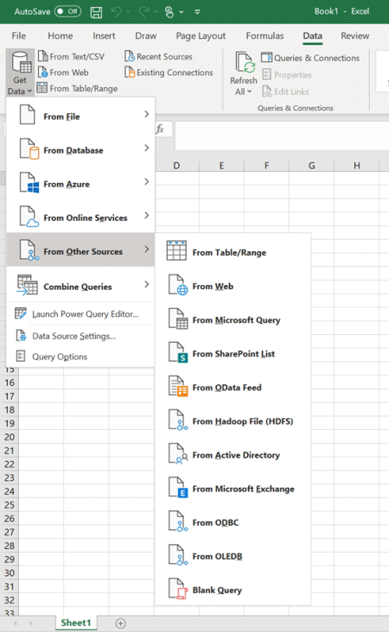The width and height of the screenshot is (389, 632).
Task: Click the Blank Query icon
Action: (178, 590)
